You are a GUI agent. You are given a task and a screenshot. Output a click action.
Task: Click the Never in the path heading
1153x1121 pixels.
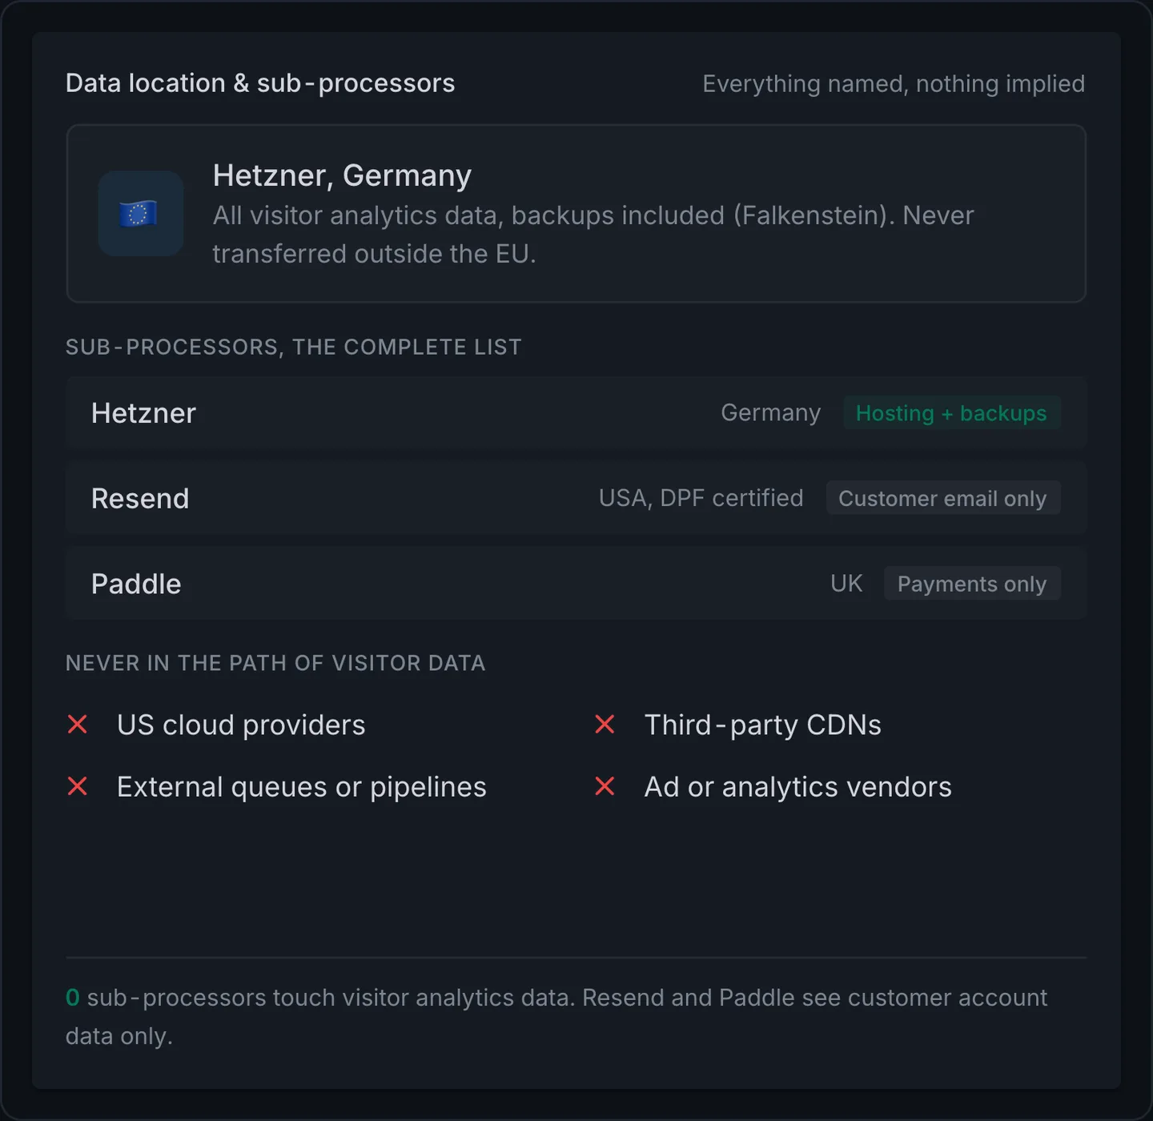(x=275, y=663)
